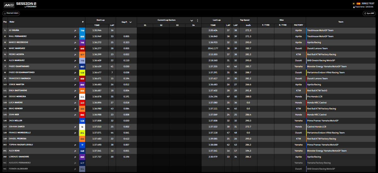The image size is (378, 173).
Task: Click the Last Lap column header
Action: click(x=217, y=20)
